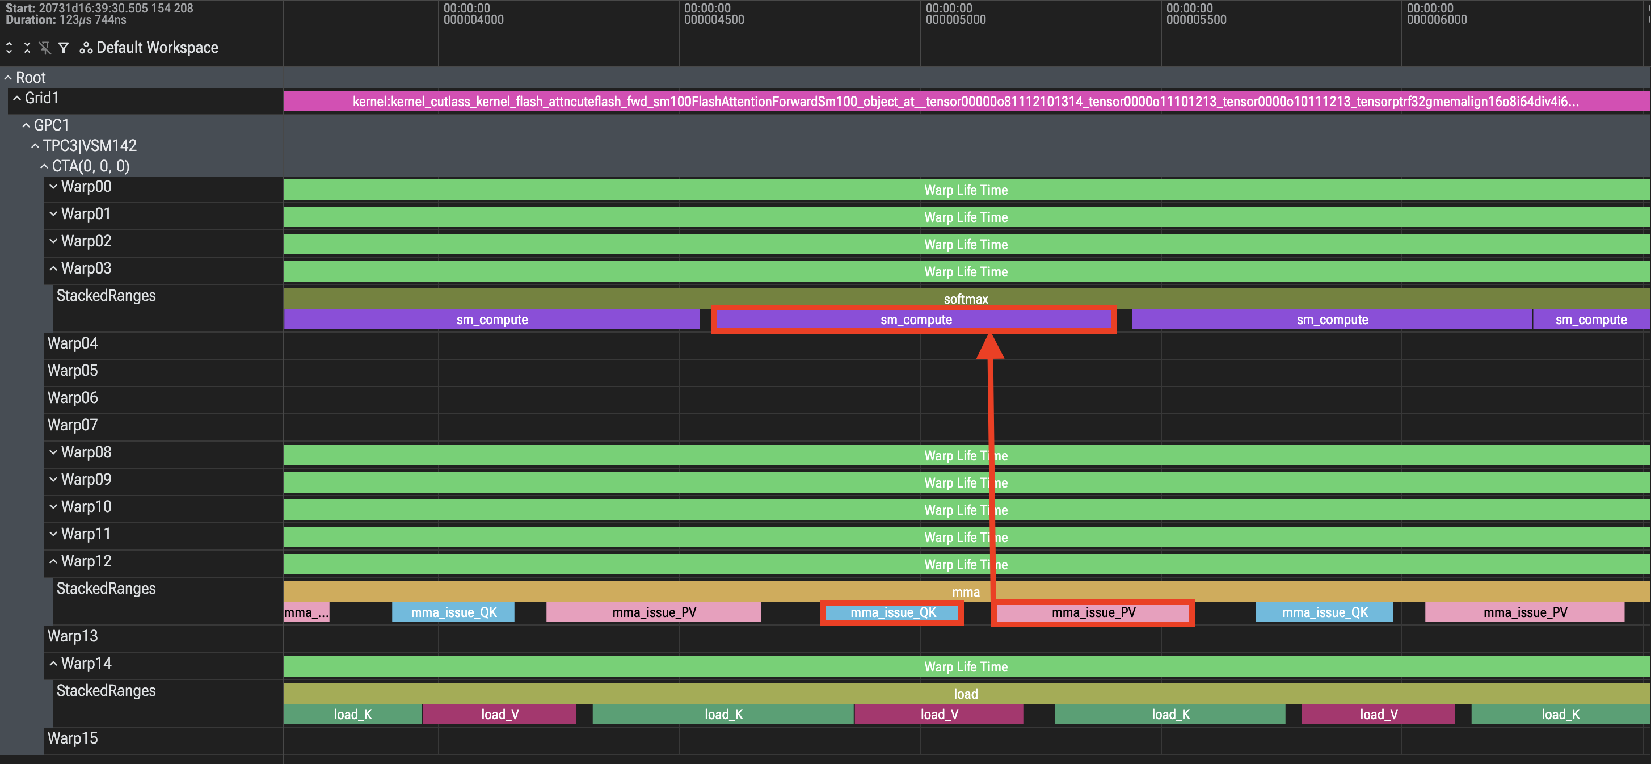
Task: Click the third sm_compute range
Action: pos(1332,319)
